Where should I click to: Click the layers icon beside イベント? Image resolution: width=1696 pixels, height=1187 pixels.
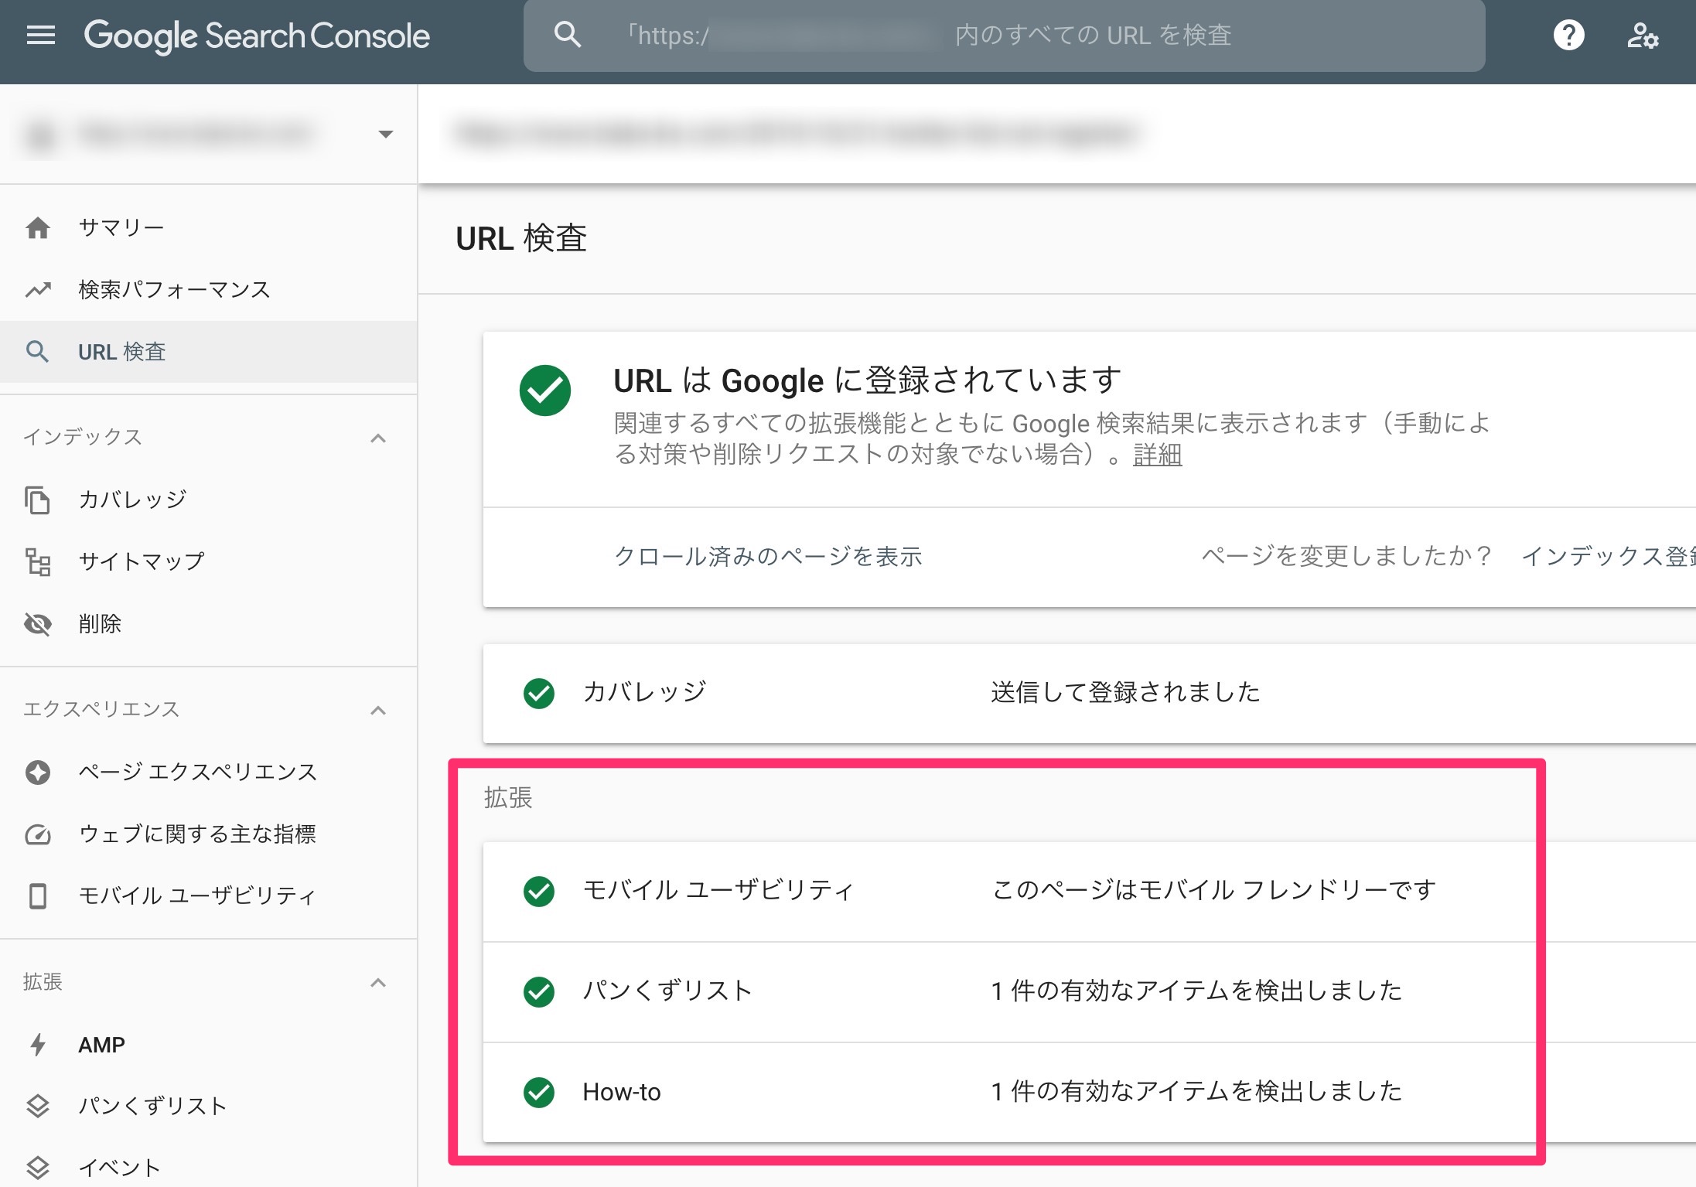pyautogui.click(x=38, y=1168)
